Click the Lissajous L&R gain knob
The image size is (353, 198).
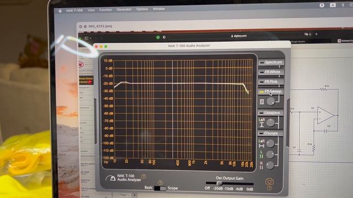[271, 123]
